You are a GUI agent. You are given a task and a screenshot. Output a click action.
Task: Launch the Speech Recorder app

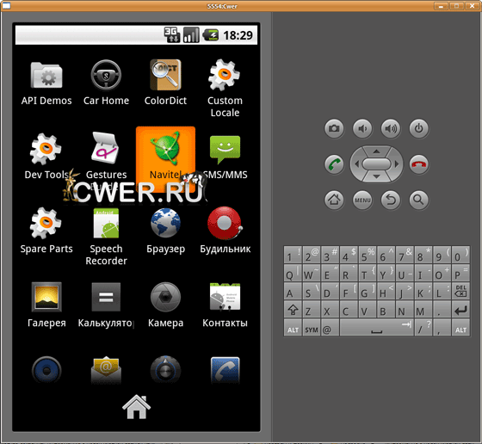pos(106,237)
